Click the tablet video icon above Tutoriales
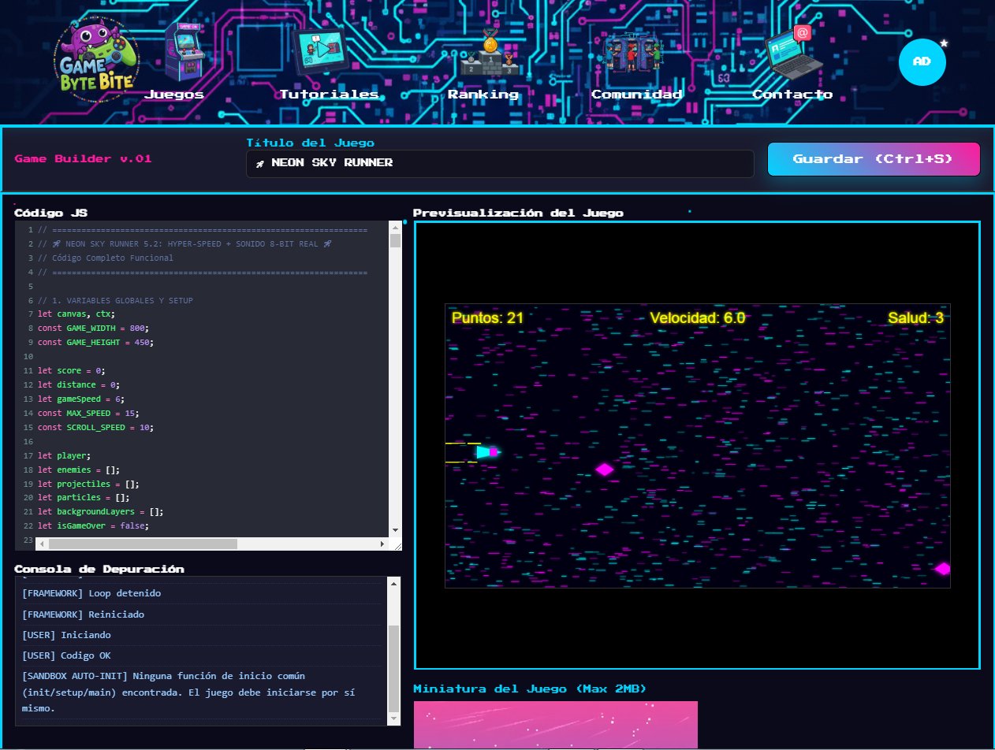 (321, 52)
